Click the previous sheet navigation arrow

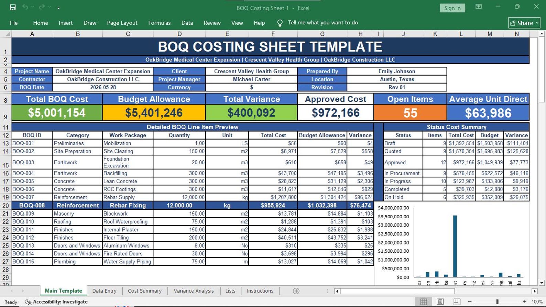point(12,291)
